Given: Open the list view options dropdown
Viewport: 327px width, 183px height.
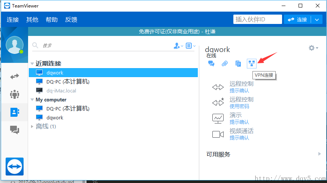Looking at the screenshot, I should click(191, 46).
